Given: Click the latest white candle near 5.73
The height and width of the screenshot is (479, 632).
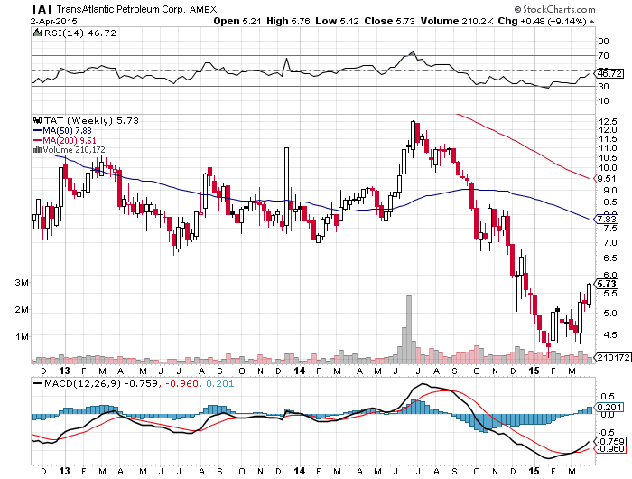Looking at the screenshot, I should [x=590, y=294].
